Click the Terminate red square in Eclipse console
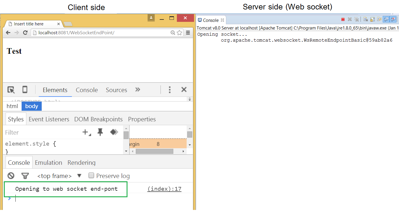399x212 pixels. pyautogui.click(x=343, y=19)
